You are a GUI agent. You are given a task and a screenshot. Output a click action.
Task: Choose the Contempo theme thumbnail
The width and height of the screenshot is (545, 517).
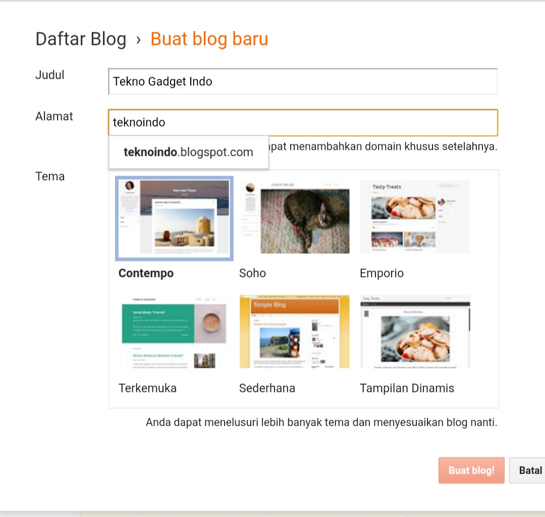(x=174, y=218)
